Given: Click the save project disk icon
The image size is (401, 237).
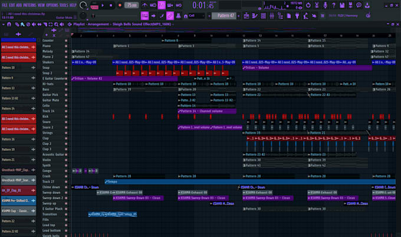Looking at the screenshot, I should point(342,5).
